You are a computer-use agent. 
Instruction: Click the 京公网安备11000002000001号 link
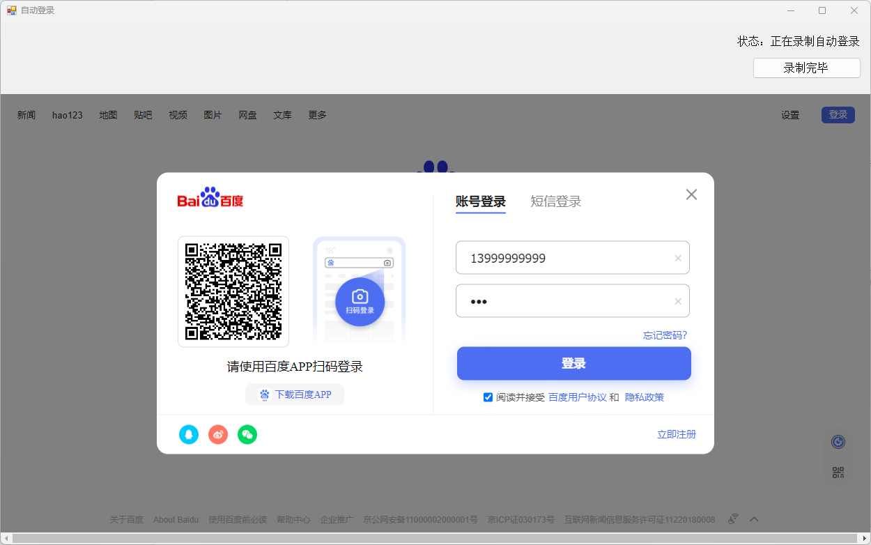pyautogui.click(x=420, y=519)
